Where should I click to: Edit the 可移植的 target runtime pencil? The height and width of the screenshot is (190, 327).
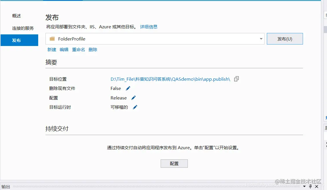135,107
